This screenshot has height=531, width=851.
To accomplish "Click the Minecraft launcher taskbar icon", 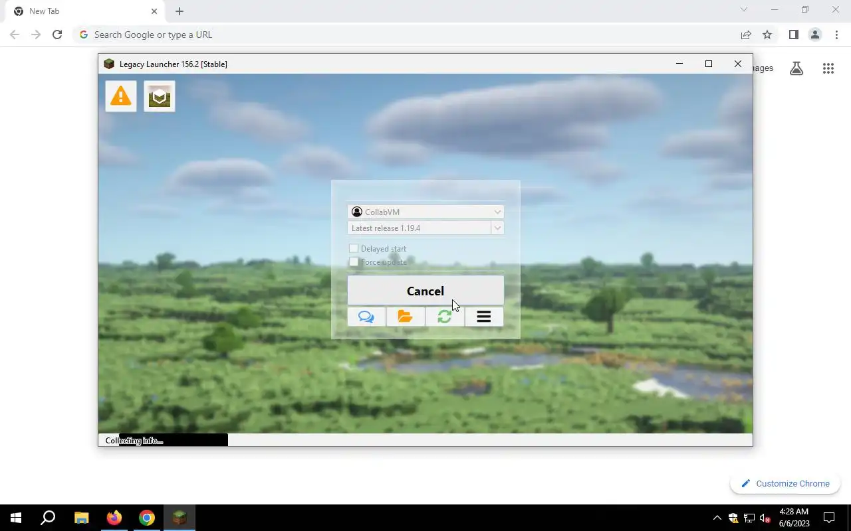I will pyautogui.click(x=180, y=518).
